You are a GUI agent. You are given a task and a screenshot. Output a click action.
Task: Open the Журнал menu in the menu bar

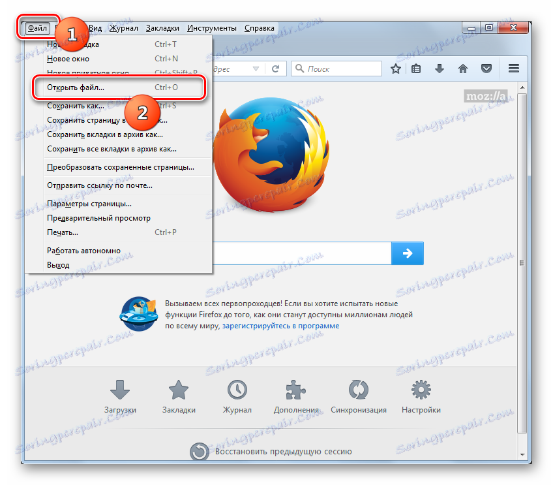pyautogui.click(x=123, y=28)
